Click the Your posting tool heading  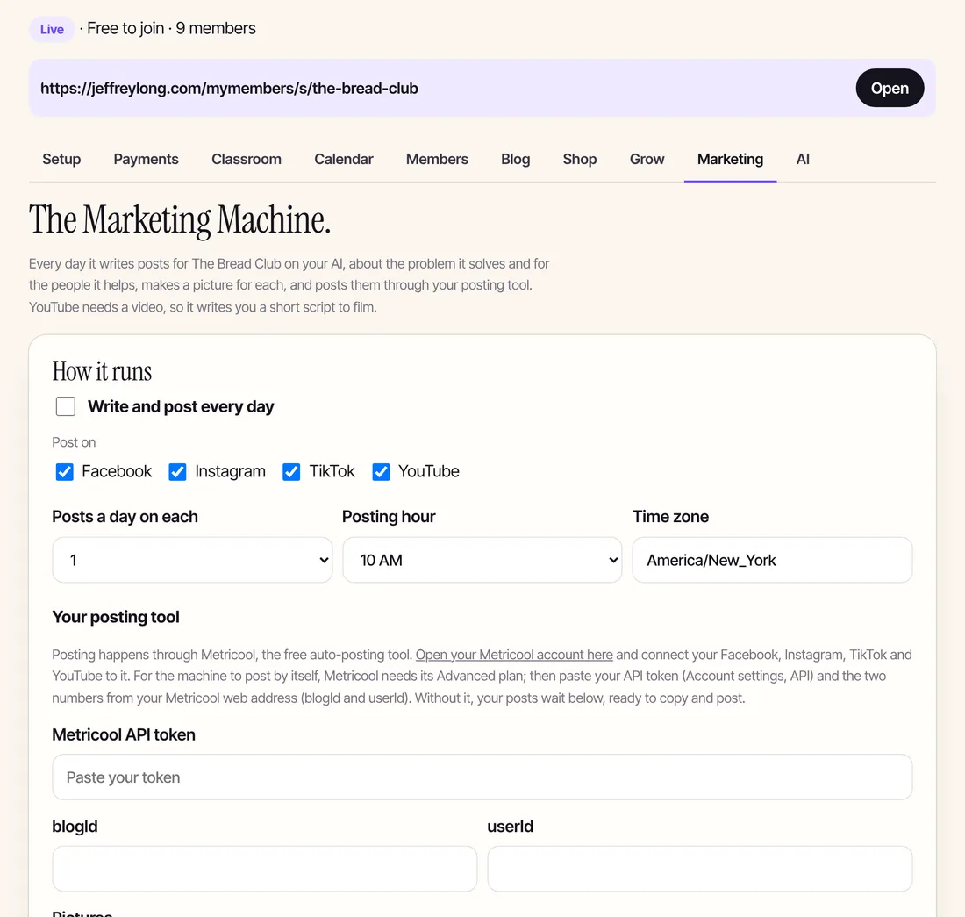[x=116, y=617]
